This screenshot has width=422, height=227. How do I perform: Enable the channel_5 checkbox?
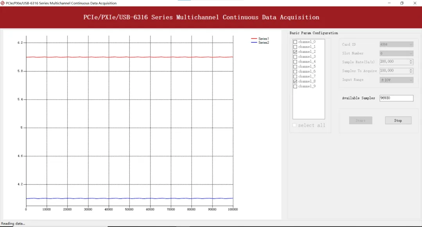tap(295, 67)
